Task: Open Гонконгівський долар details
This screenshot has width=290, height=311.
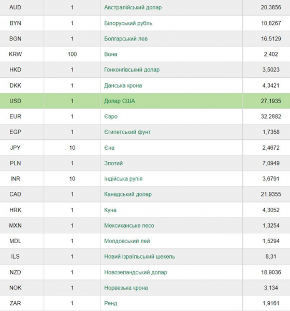Action: click(132, 70)
